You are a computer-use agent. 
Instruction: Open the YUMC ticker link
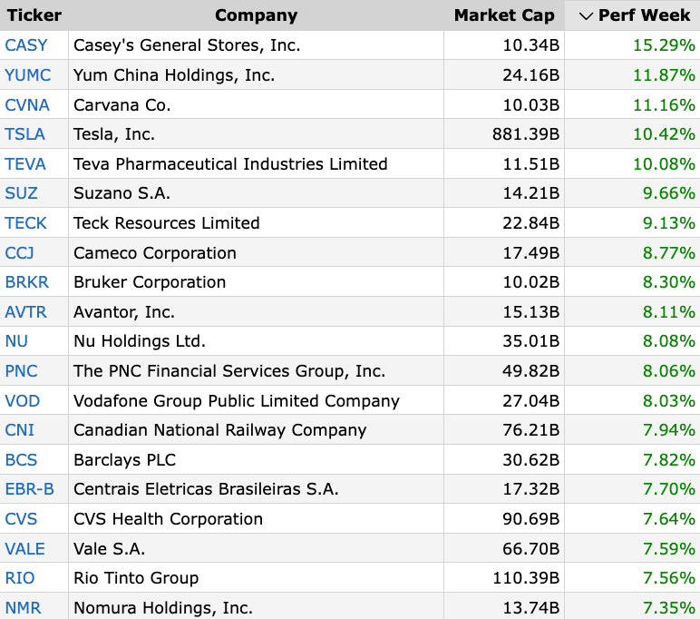tap(28, 75)
